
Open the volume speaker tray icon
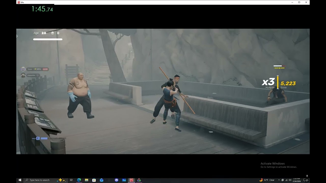(290, 180)
